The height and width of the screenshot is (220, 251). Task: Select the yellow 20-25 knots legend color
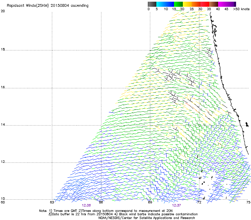pyautogui.click(x=187, y=4)
